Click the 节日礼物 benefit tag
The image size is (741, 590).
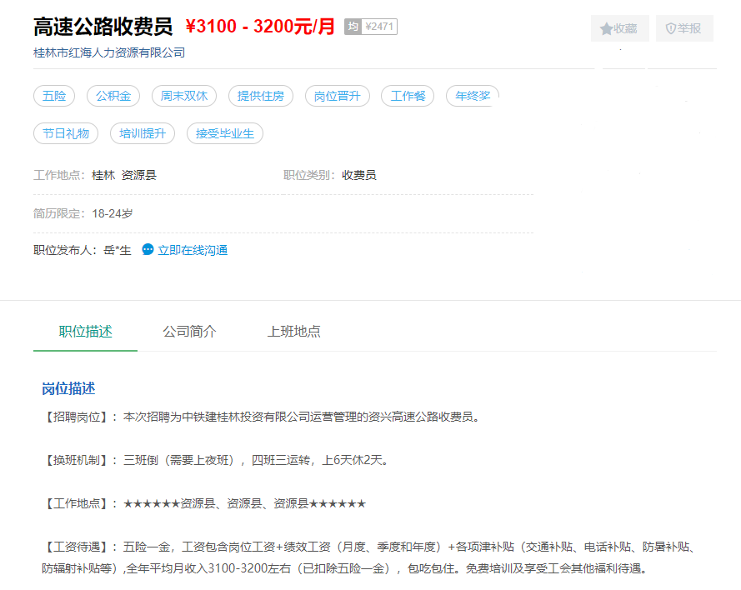point(66,133)
